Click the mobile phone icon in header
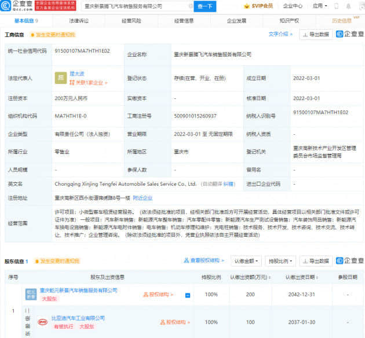The width and height of the screenshot is (365, 338). pos(336,6)
